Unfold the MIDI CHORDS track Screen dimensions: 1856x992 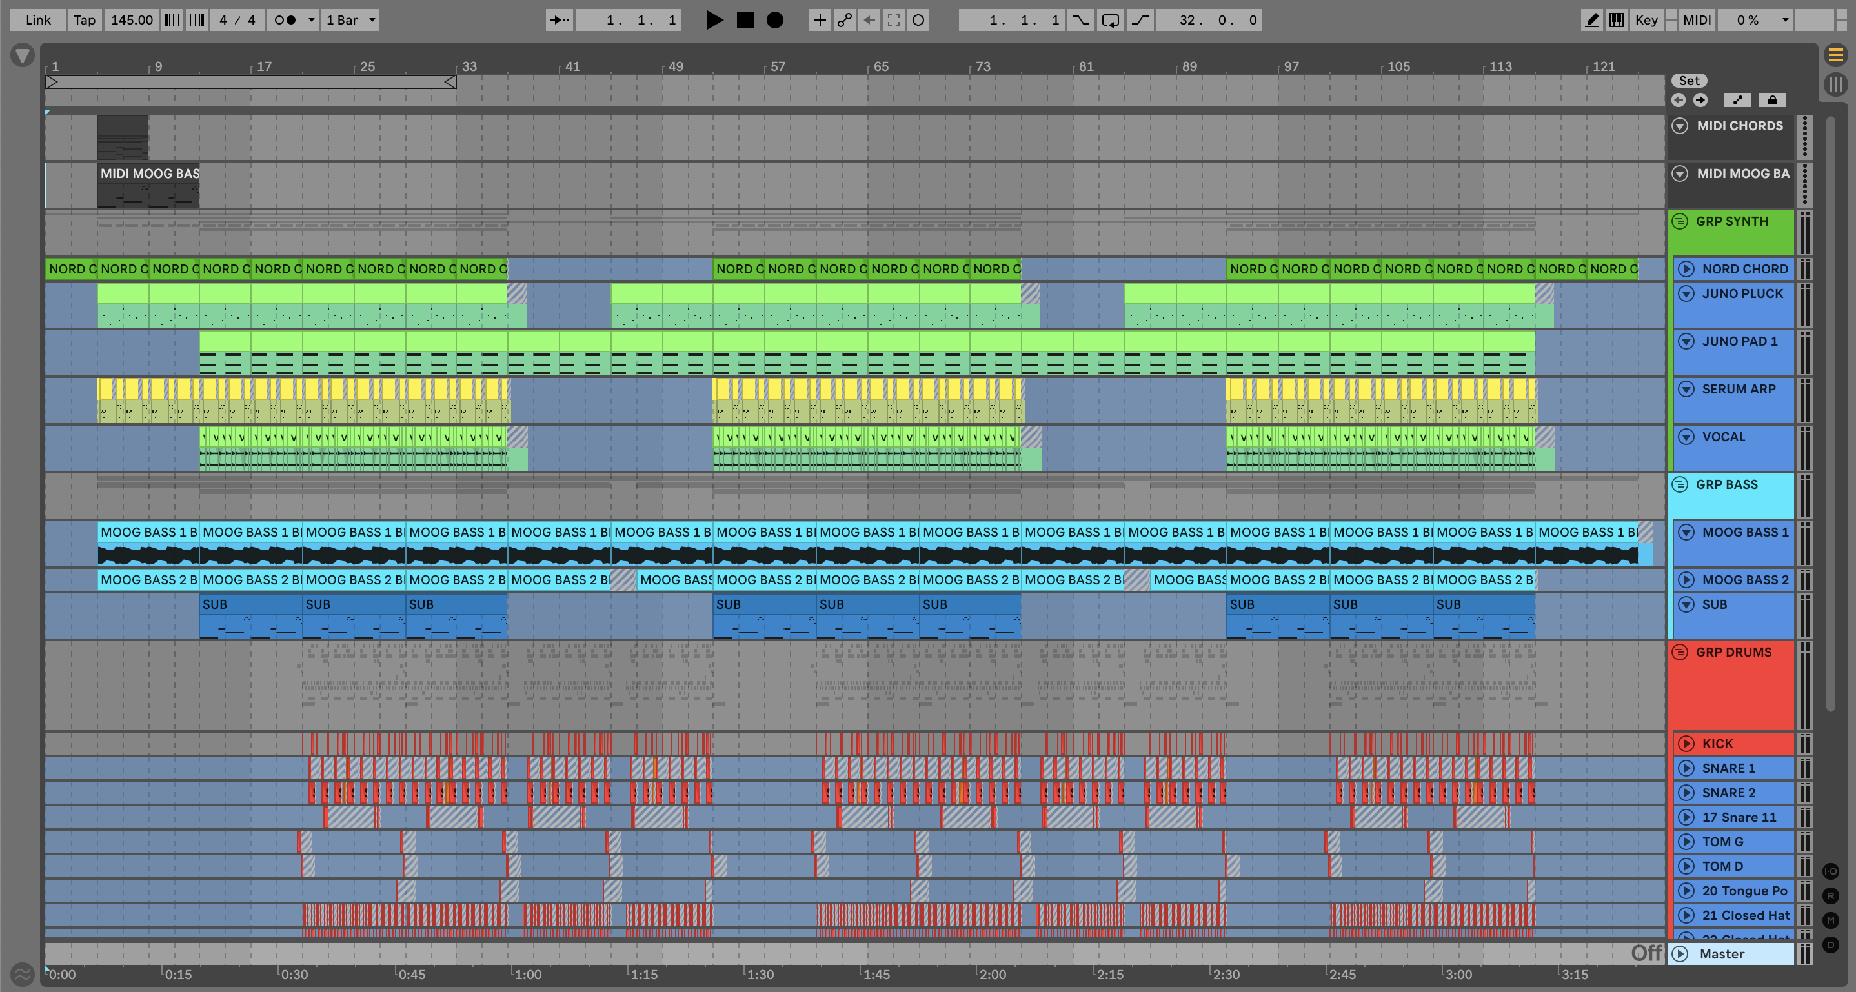[1679, 126]
